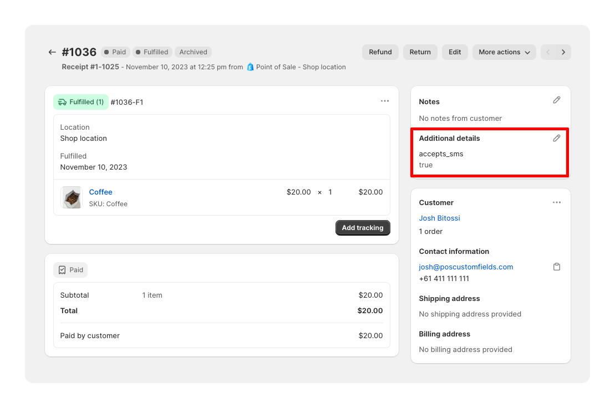The width and height of the screenshot is (615, 408).
Task: Edit the Notes section pencil icon
Action: point(556,100)
